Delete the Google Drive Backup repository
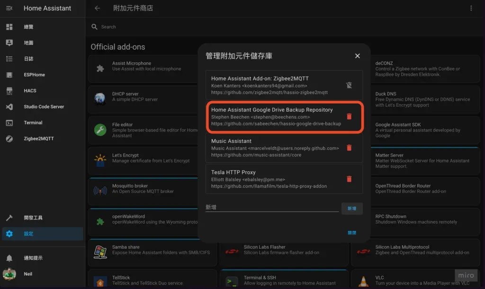The width and height of the screenshot is (485, 289). pos(349,116)
